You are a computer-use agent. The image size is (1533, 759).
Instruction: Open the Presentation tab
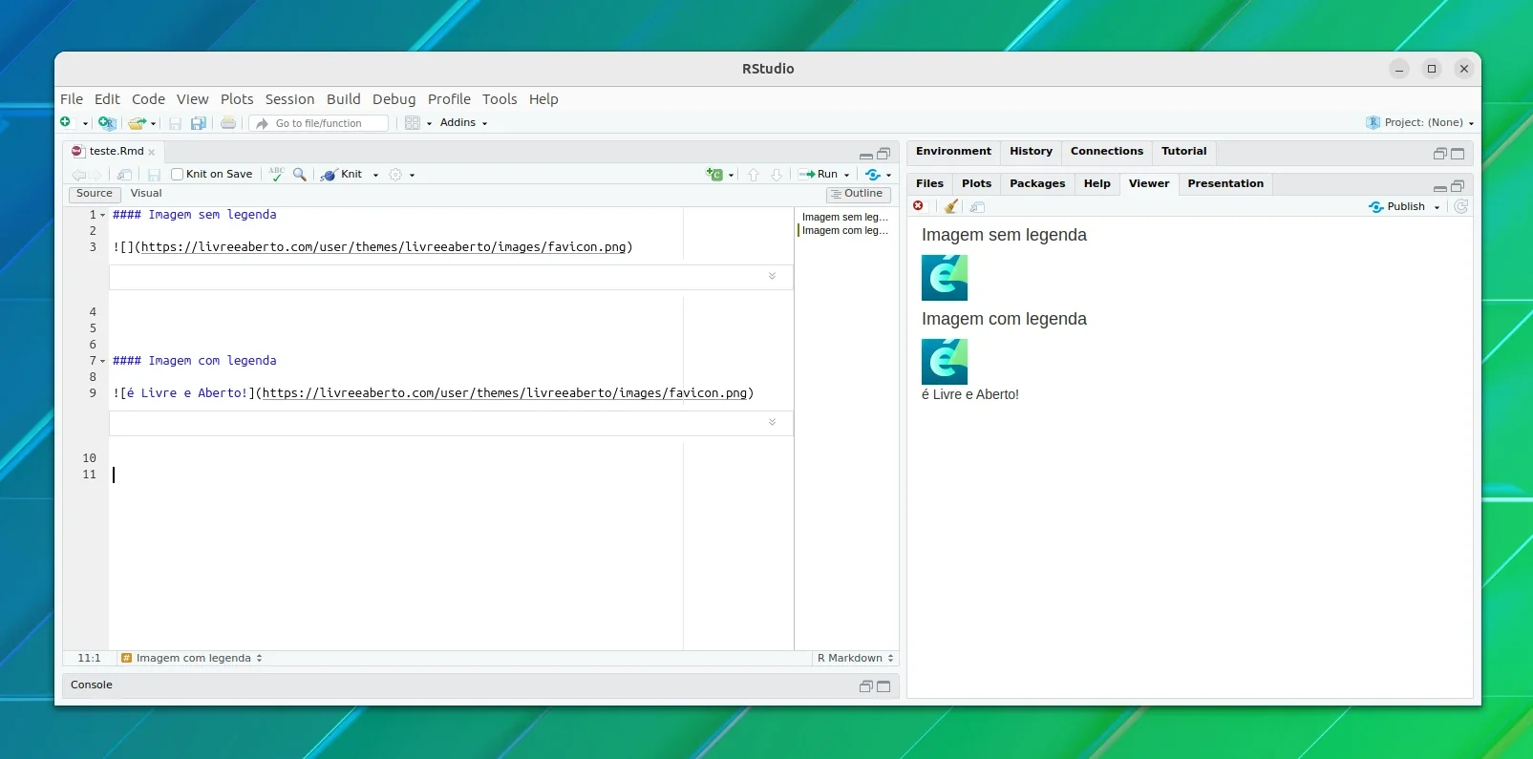pos(1225,184)
